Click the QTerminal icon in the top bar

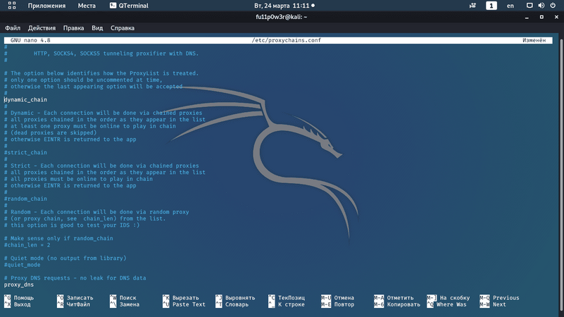[114, 6]
